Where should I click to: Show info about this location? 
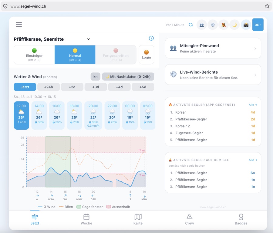(x=151, y=38)
